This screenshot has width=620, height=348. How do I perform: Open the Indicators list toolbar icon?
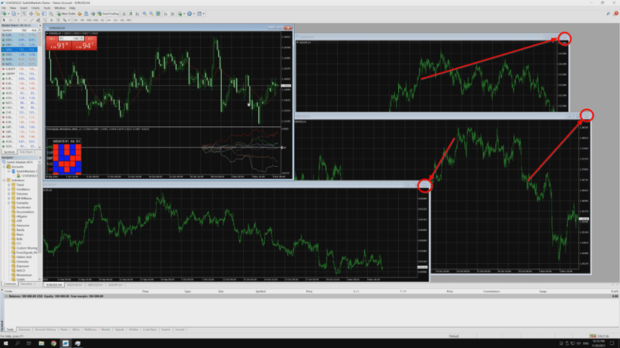(x=180, y=14)
